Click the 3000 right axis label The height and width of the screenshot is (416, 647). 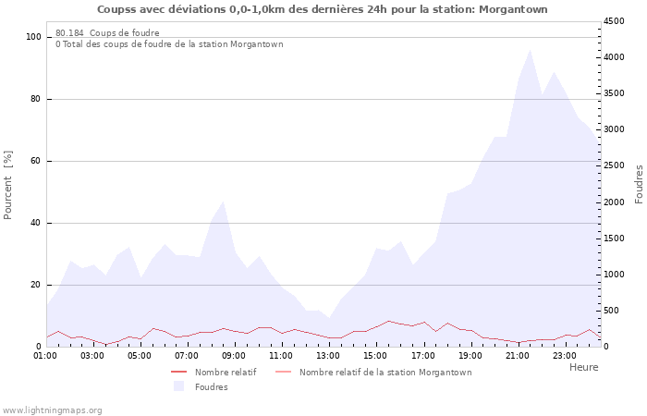coord(614,129)
